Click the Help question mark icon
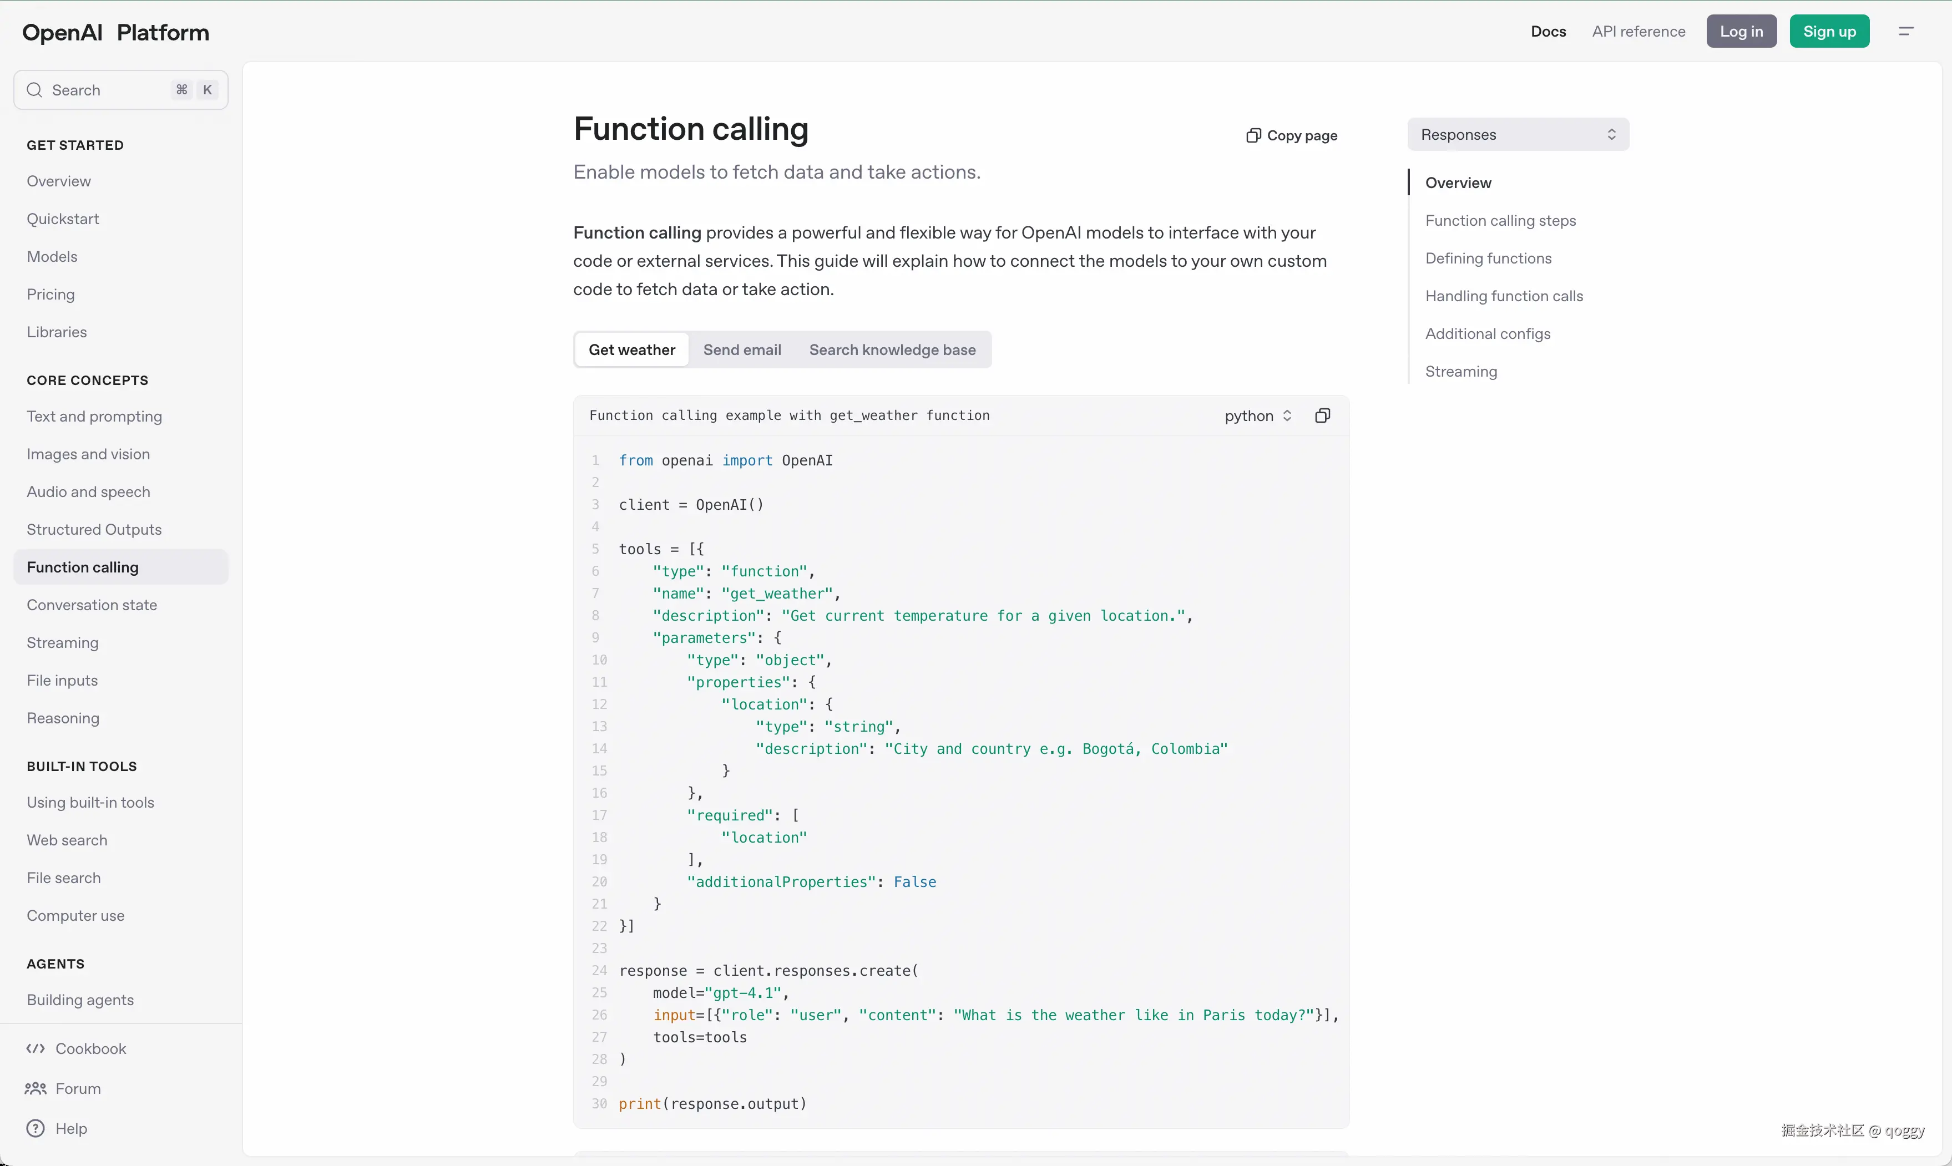1952x1166 pixels. click(36, 1128)
